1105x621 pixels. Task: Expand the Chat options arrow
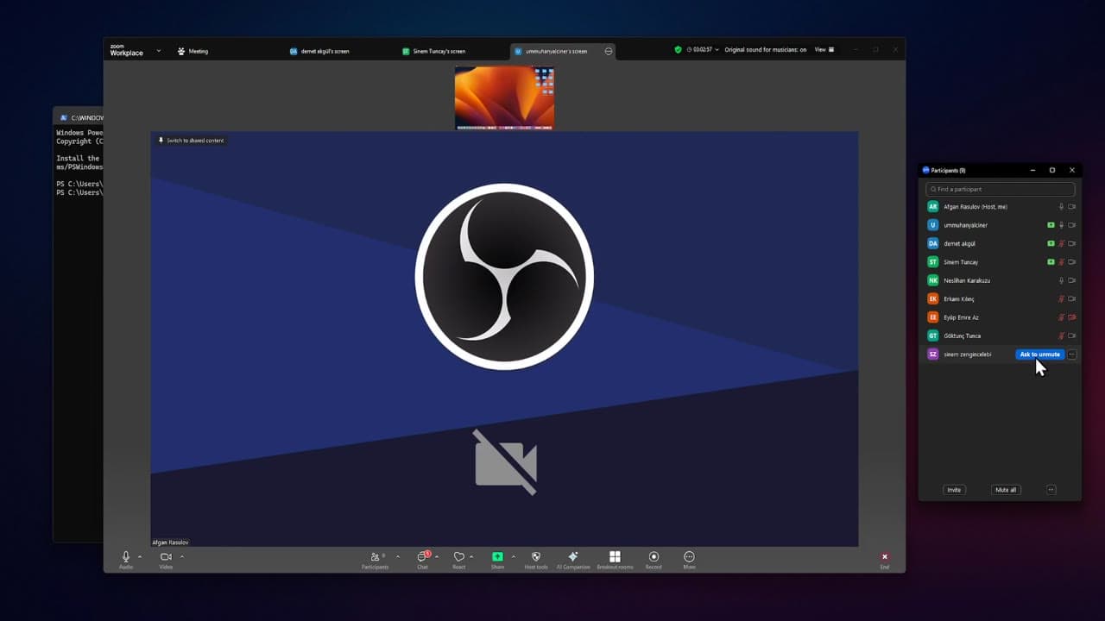[x=437, y=557]
